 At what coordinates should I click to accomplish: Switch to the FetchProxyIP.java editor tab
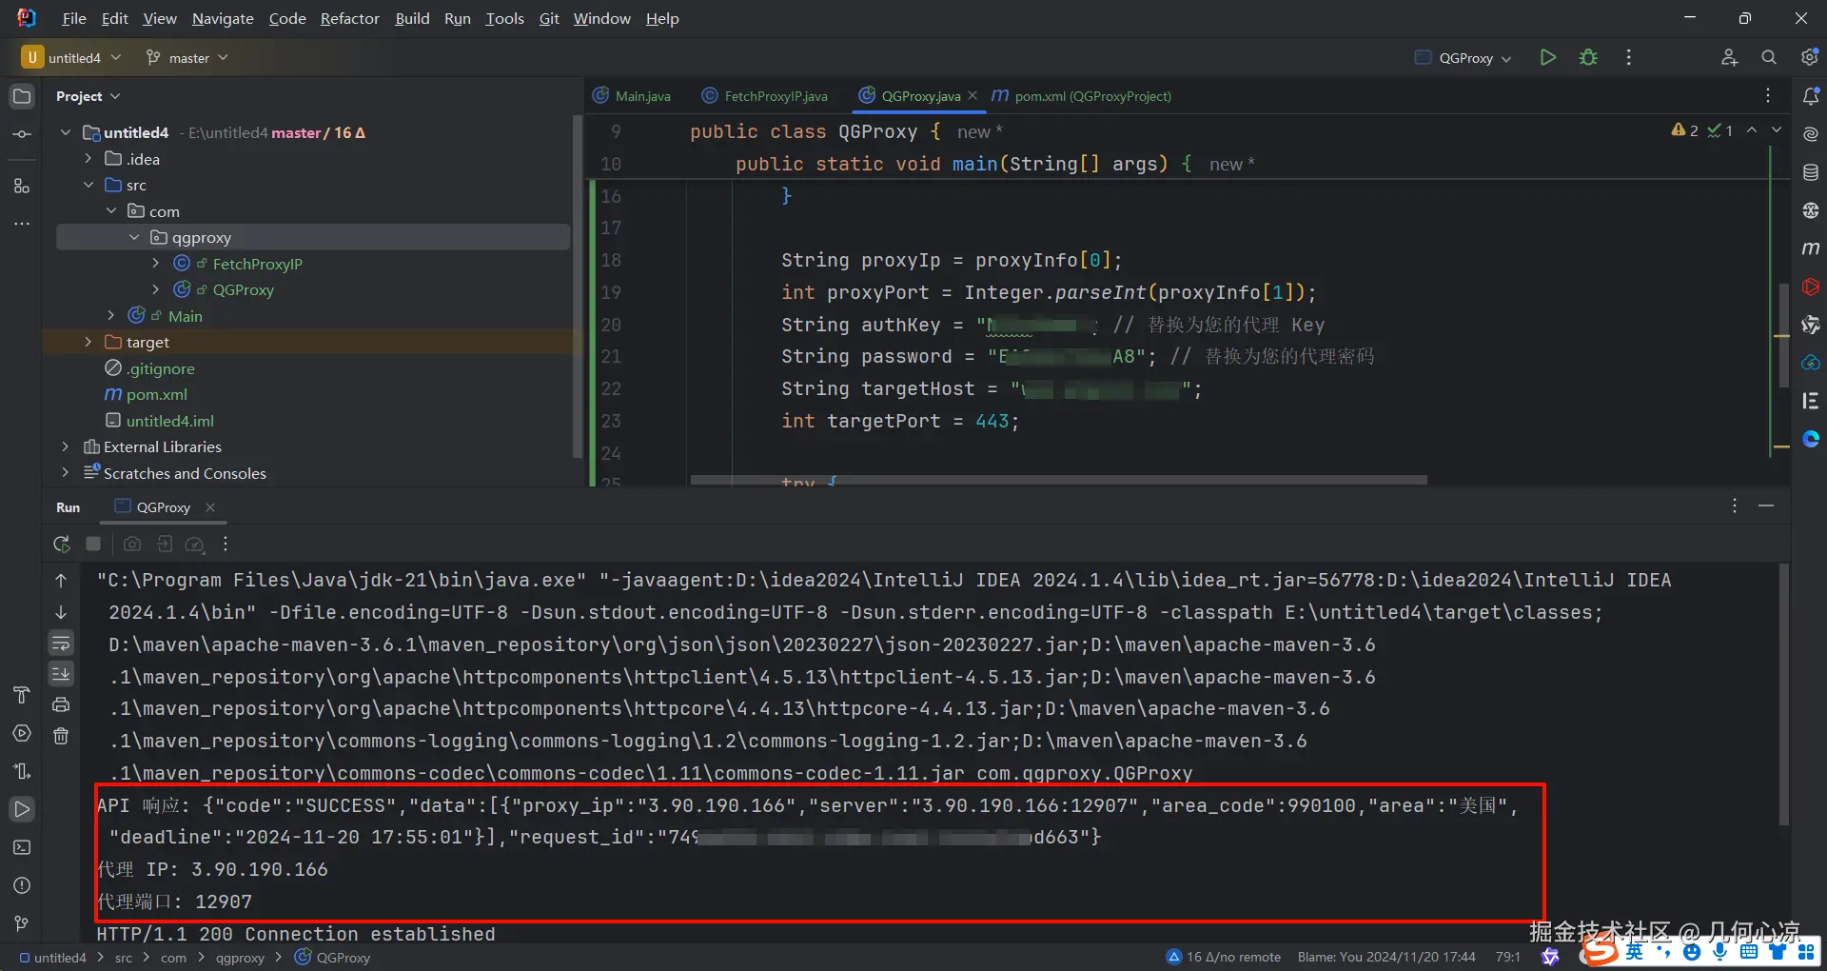tap(775, 96)
